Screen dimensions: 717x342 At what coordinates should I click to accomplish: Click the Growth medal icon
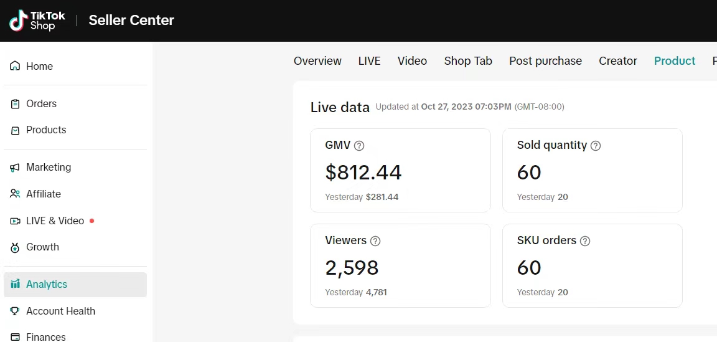point(15,247)
